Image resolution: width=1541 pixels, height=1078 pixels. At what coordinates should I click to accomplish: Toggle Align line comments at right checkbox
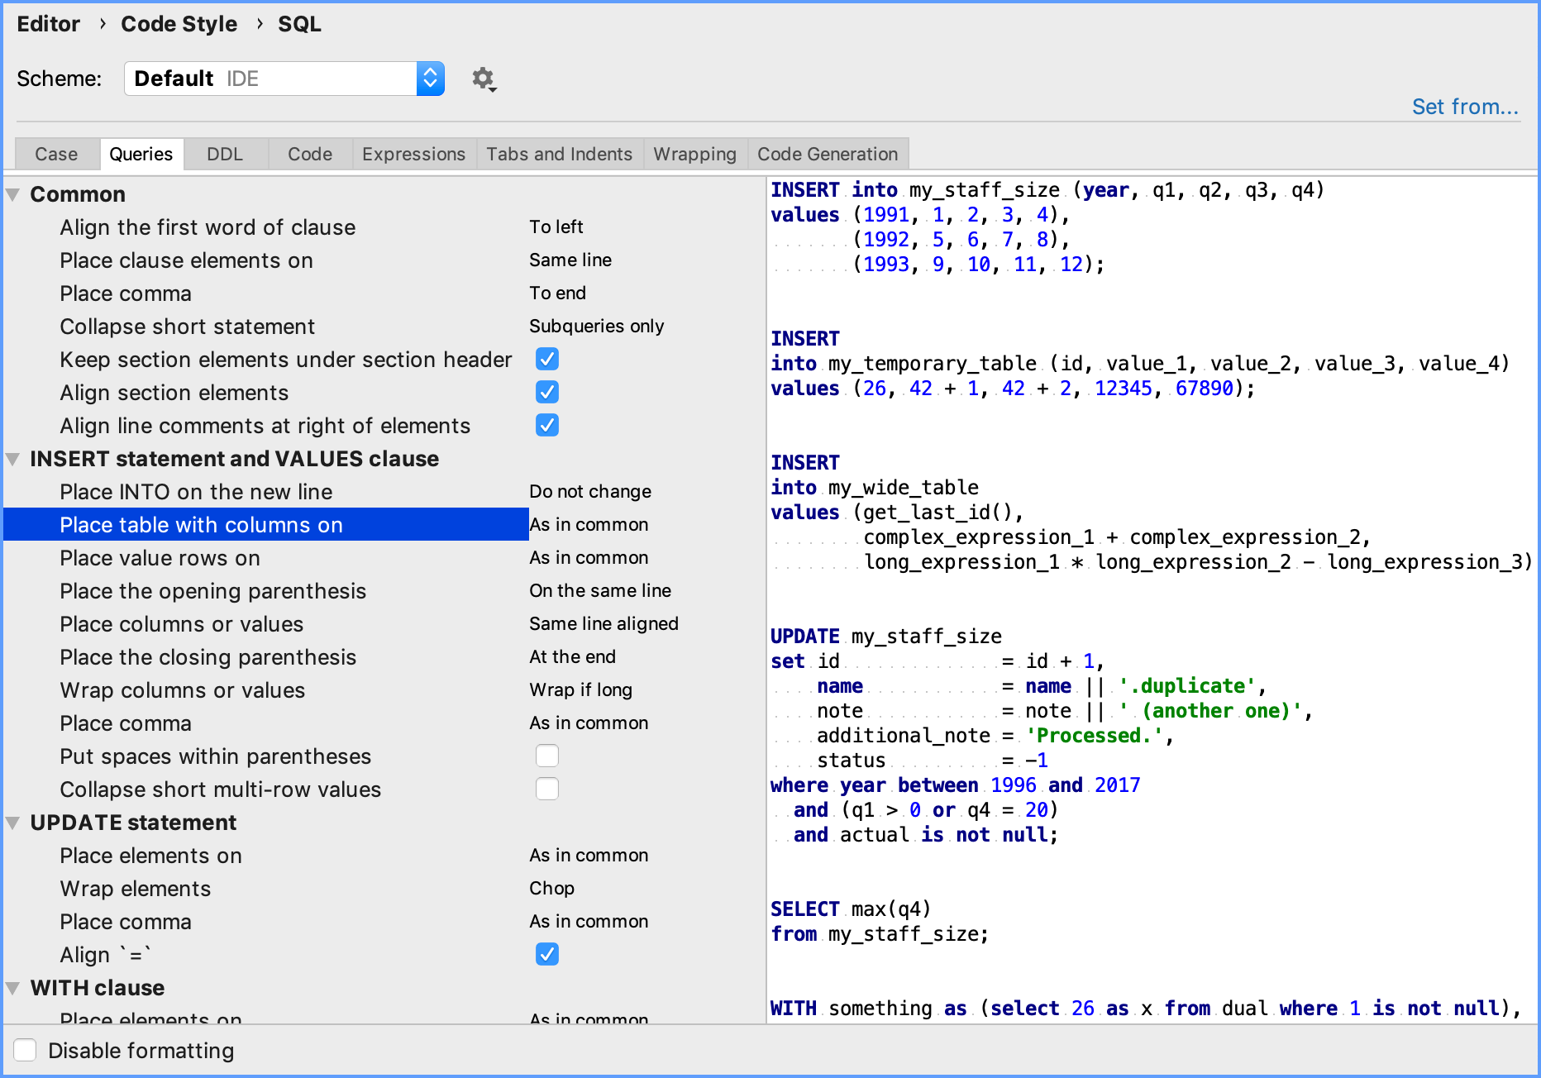[x=547, y=425]
